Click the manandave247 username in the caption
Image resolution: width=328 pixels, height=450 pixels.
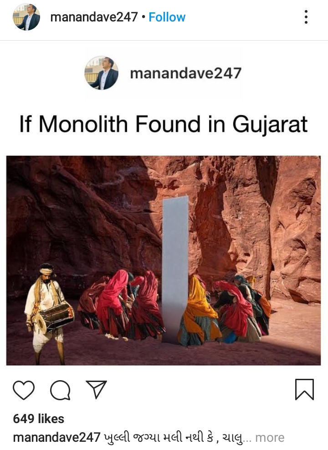[x=57, y=438]
